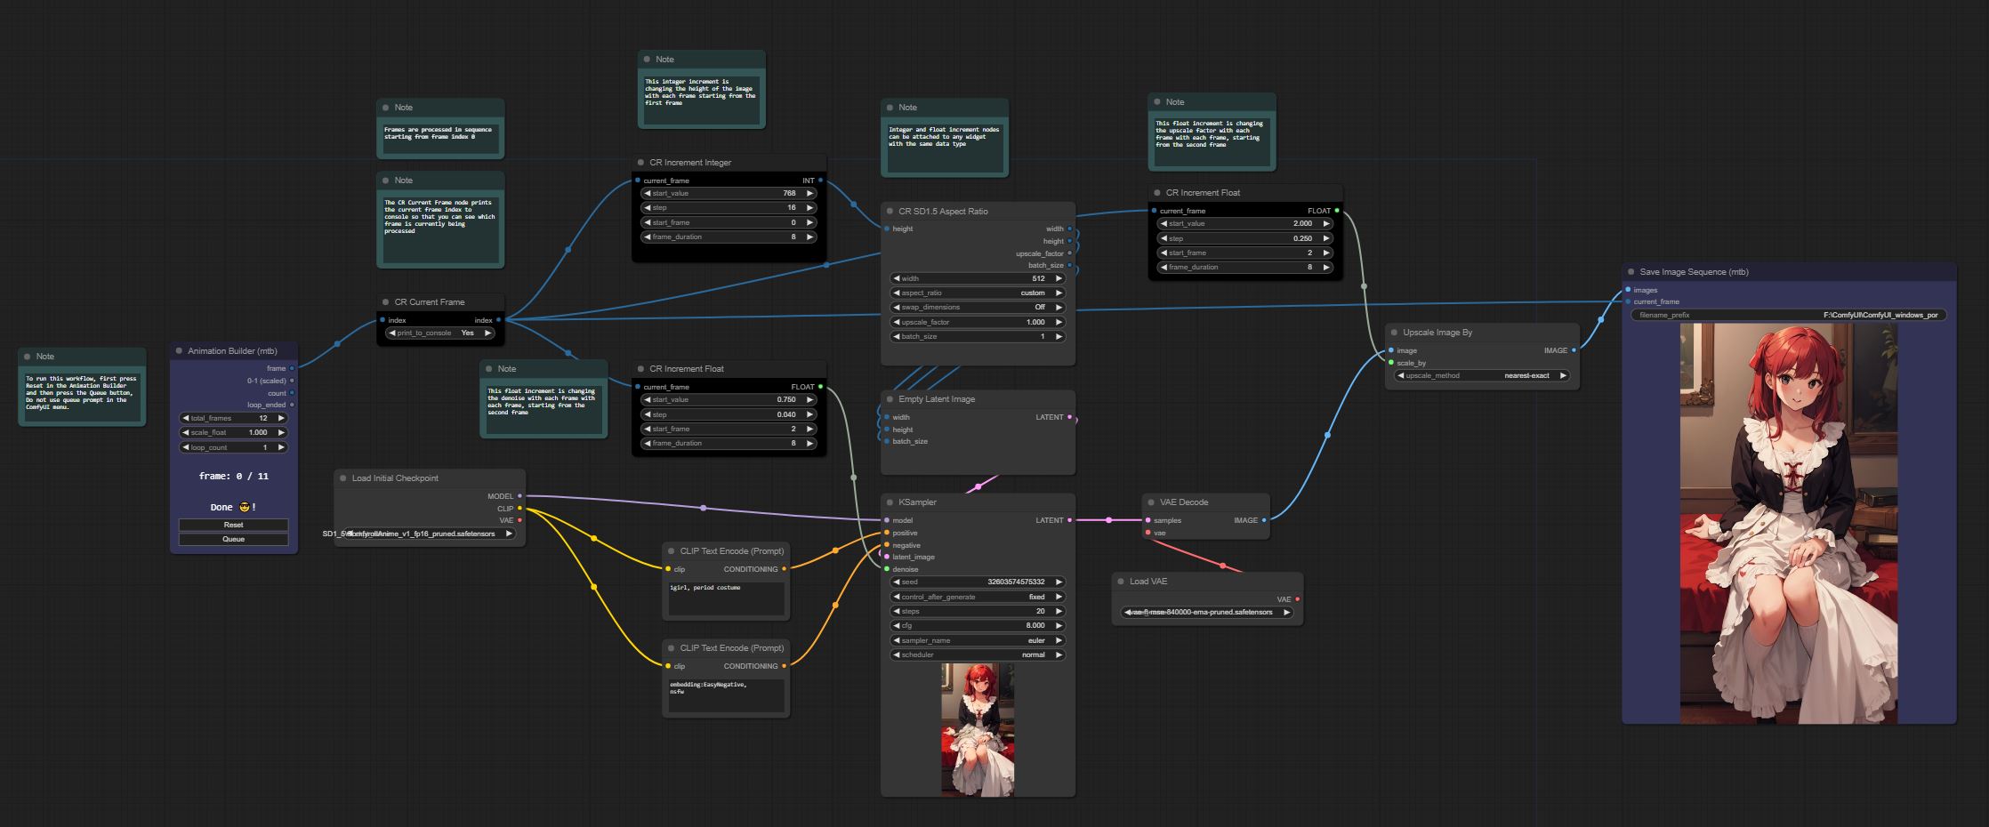This screenshot has width=1989, height=827.
Task: Collapse the CR Current Frame node dot
Action: tap(386, 301)
